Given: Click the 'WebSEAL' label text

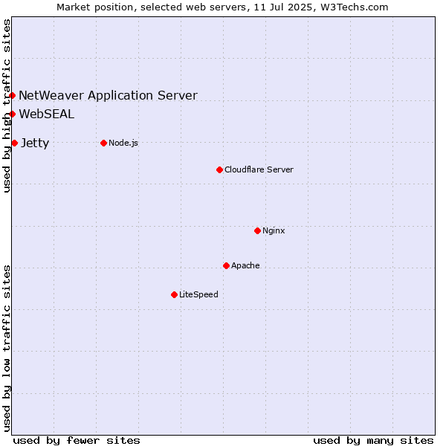Looking at the screenshot, I should [x=47, y=114].
